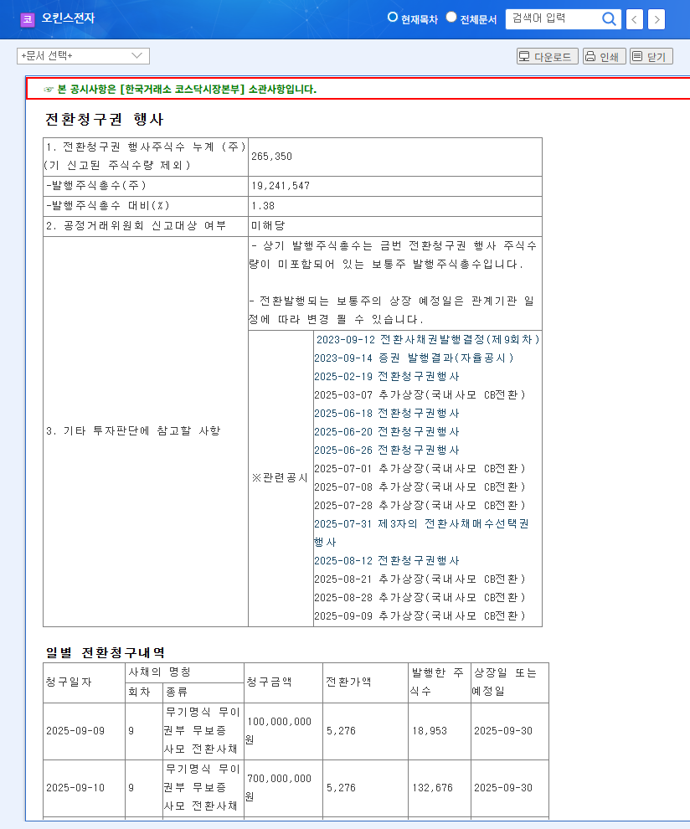The width and height of the screenshot is (690, 829).
Task: Click the 전환청구권 행사 heading
Action: click(x=104, y=120)
